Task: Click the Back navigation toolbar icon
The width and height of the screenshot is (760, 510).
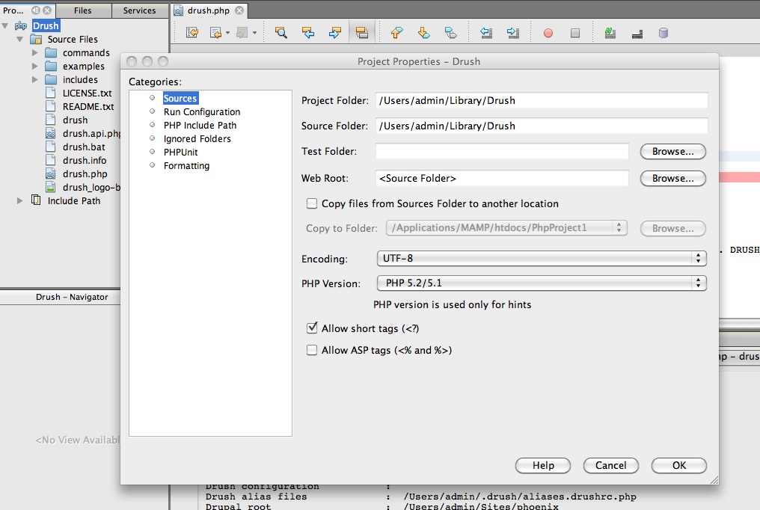Action: tap(215, 32)
